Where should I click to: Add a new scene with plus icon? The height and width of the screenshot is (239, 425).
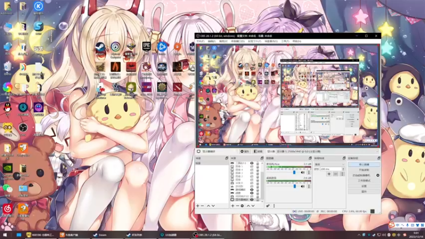198,206
